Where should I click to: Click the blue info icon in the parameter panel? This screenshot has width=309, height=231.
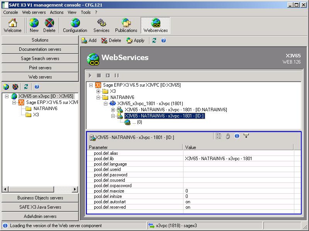click(237, 136)
